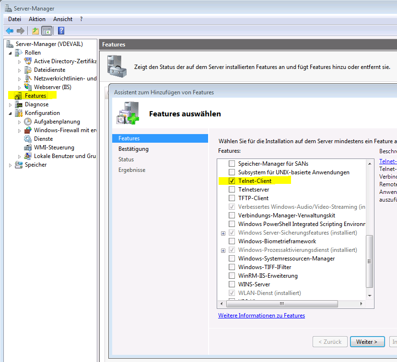Collapse the Konfiguration node
397x362 pixels.
(10, 113)
